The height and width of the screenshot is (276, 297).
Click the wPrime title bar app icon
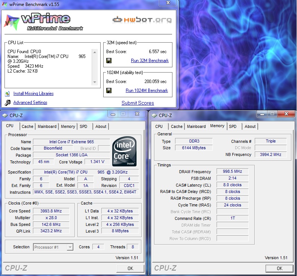point(4,4)
